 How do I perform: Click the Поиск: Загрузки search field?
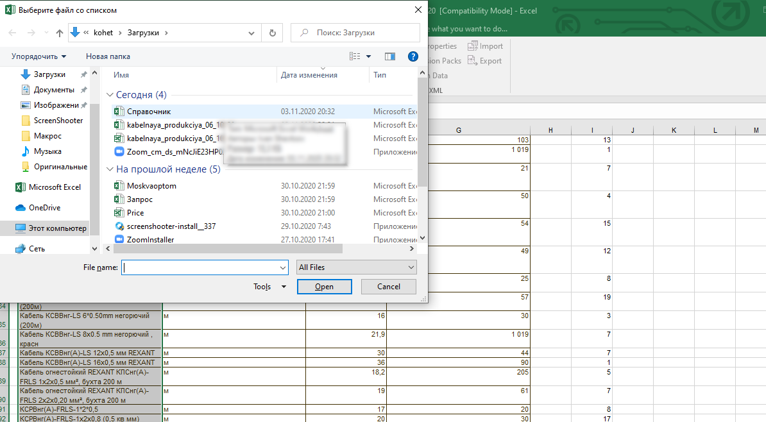[355, 33]
